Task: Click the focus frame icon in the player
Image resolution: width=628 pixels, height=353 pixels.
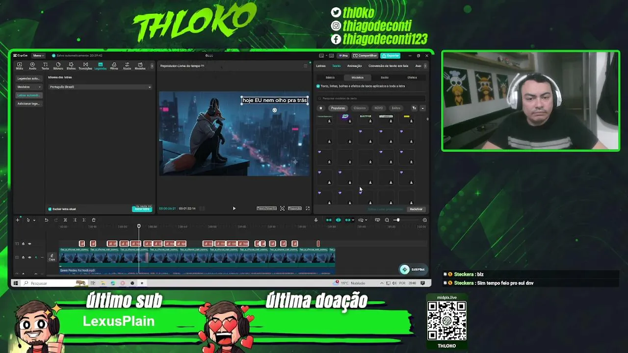Action: point(282,208)
